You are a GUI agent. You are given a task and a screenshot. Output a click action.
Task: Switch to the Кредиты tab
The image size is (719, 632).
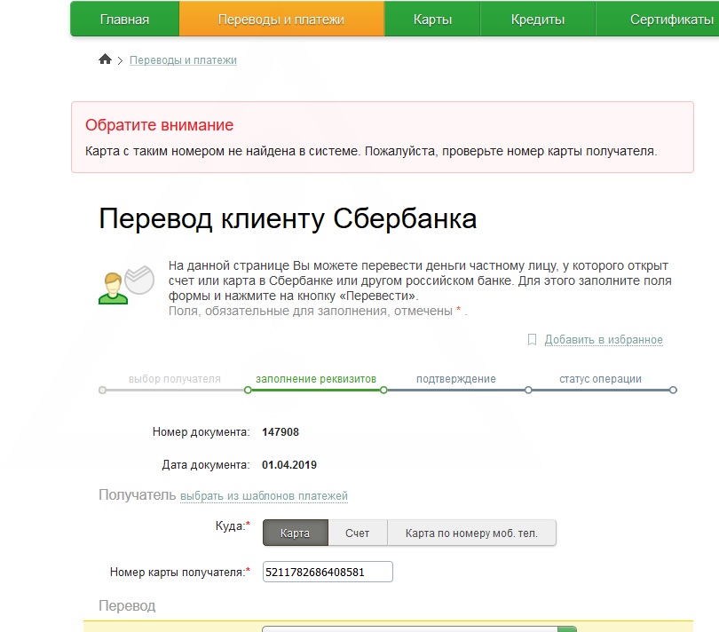pyautogui.click(x=537, y=20)
